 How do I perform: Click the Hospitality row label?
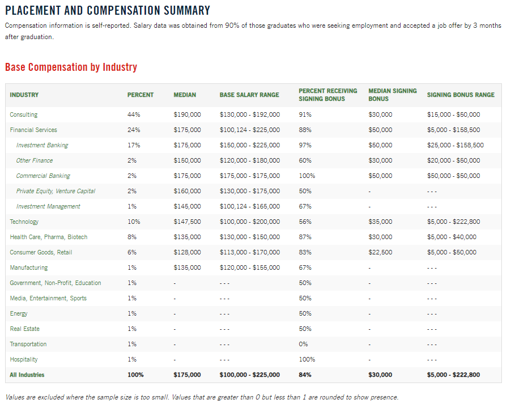[24, 359]
